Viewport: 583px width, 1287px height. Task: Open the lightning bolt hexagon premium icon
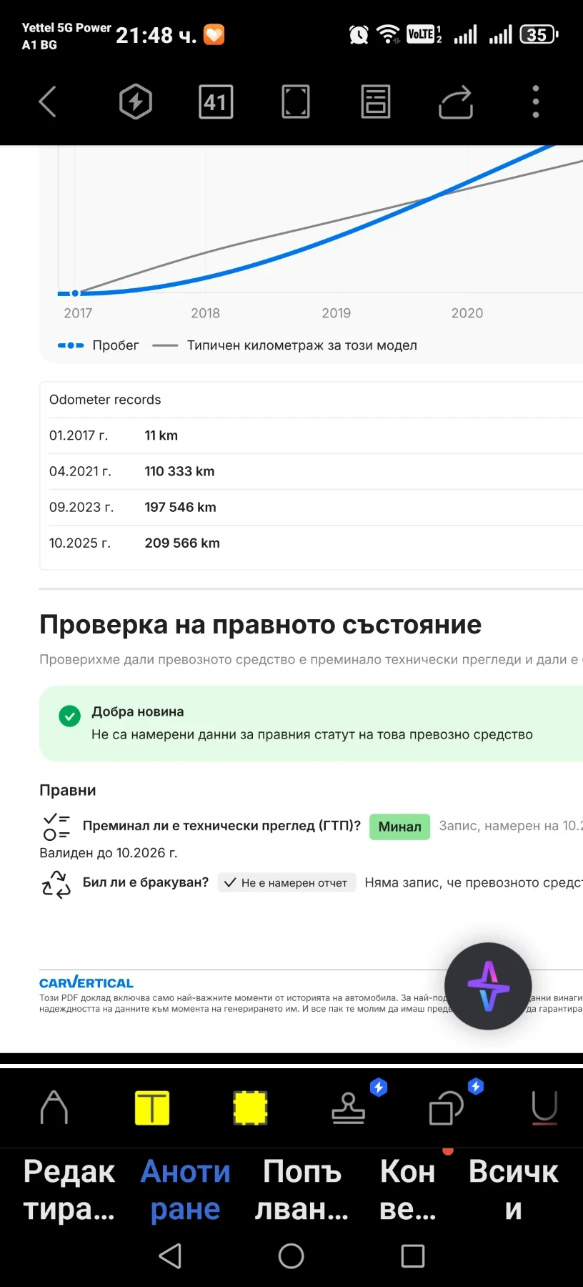136,102
